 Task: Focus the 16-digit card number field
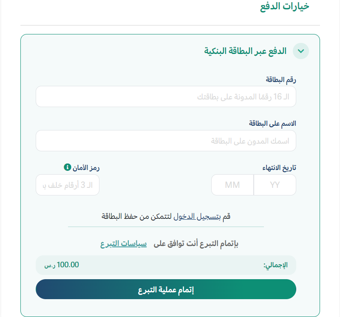tap(166, 96)
